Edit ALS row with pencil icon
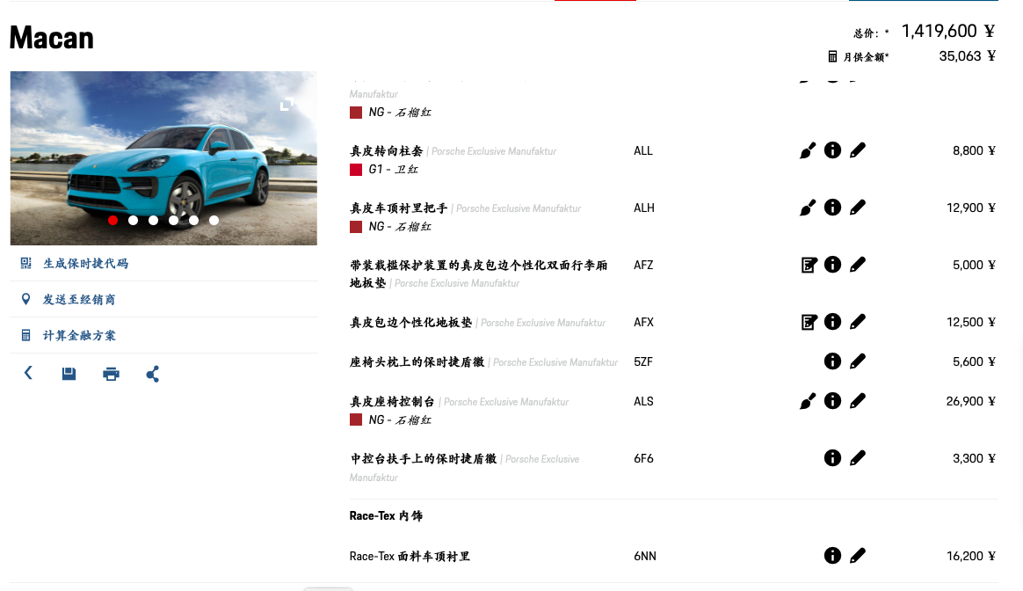The image size is (1023, 591). coord(858,401)
